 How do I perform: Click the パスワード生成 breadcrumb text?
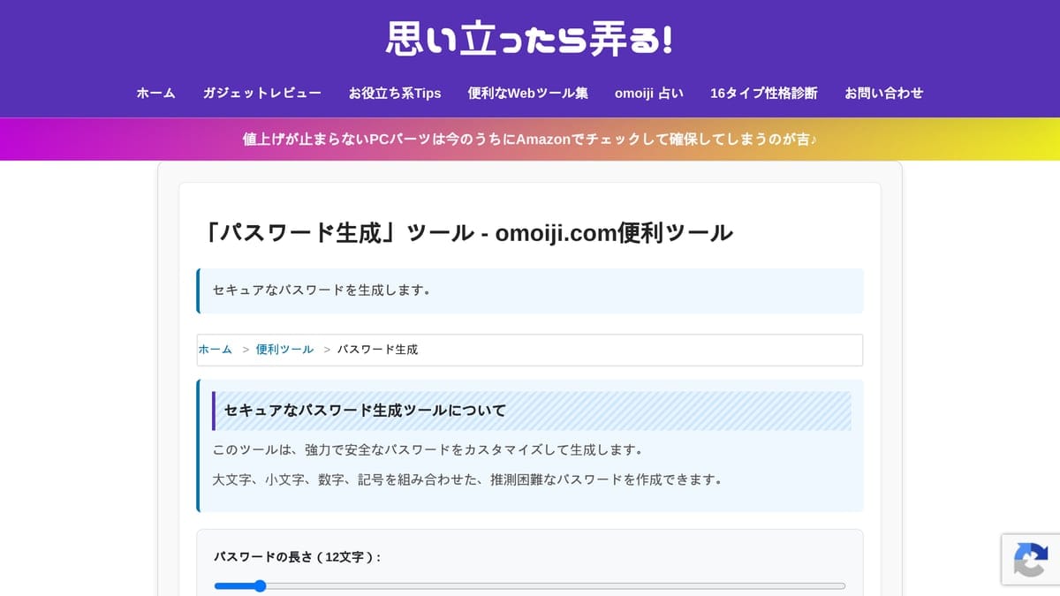[x=378, y=350]
